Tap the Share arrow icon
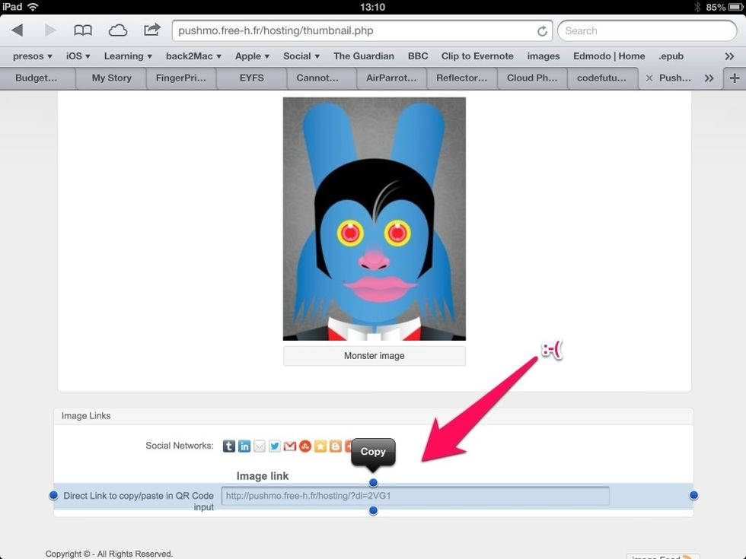This screenshot has height=559, width=746. pos(151,30)
